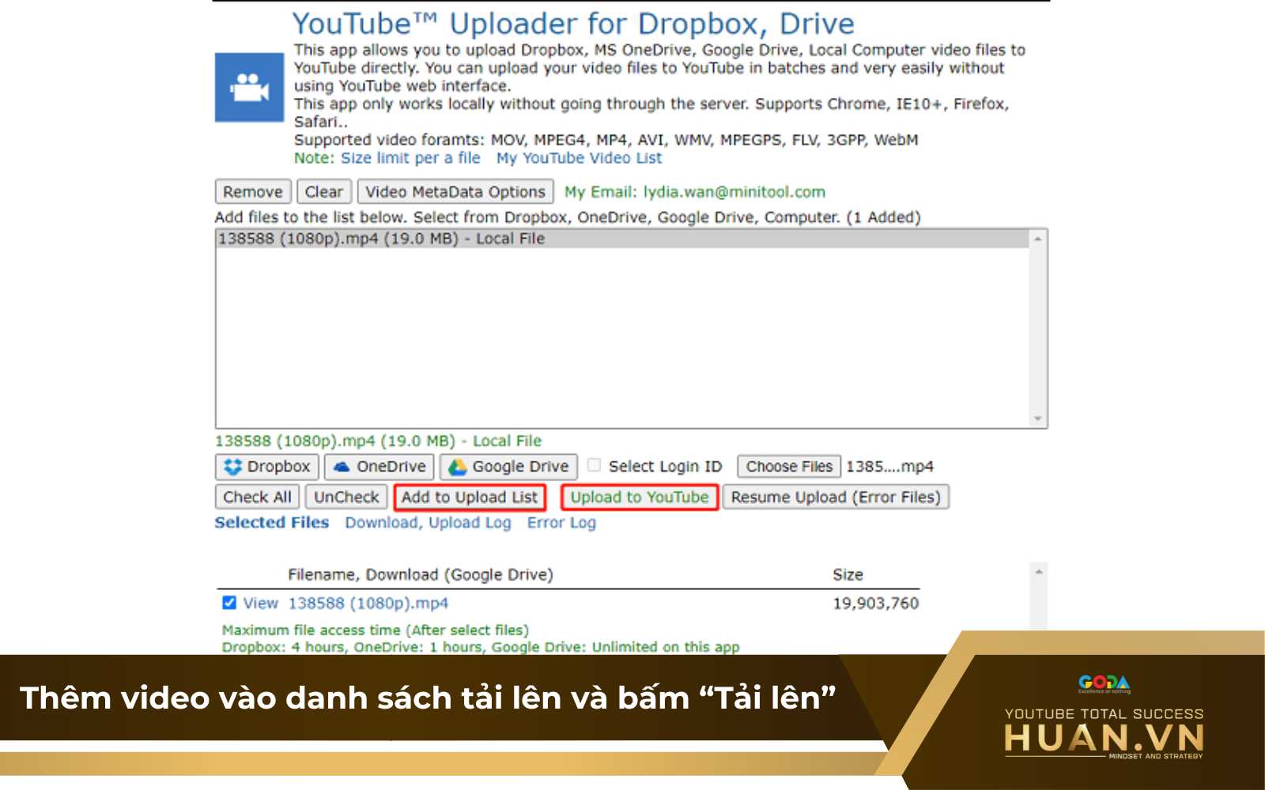
Task: Click the selected files table scroll up arrow
Action: (x=1039, y=571)
